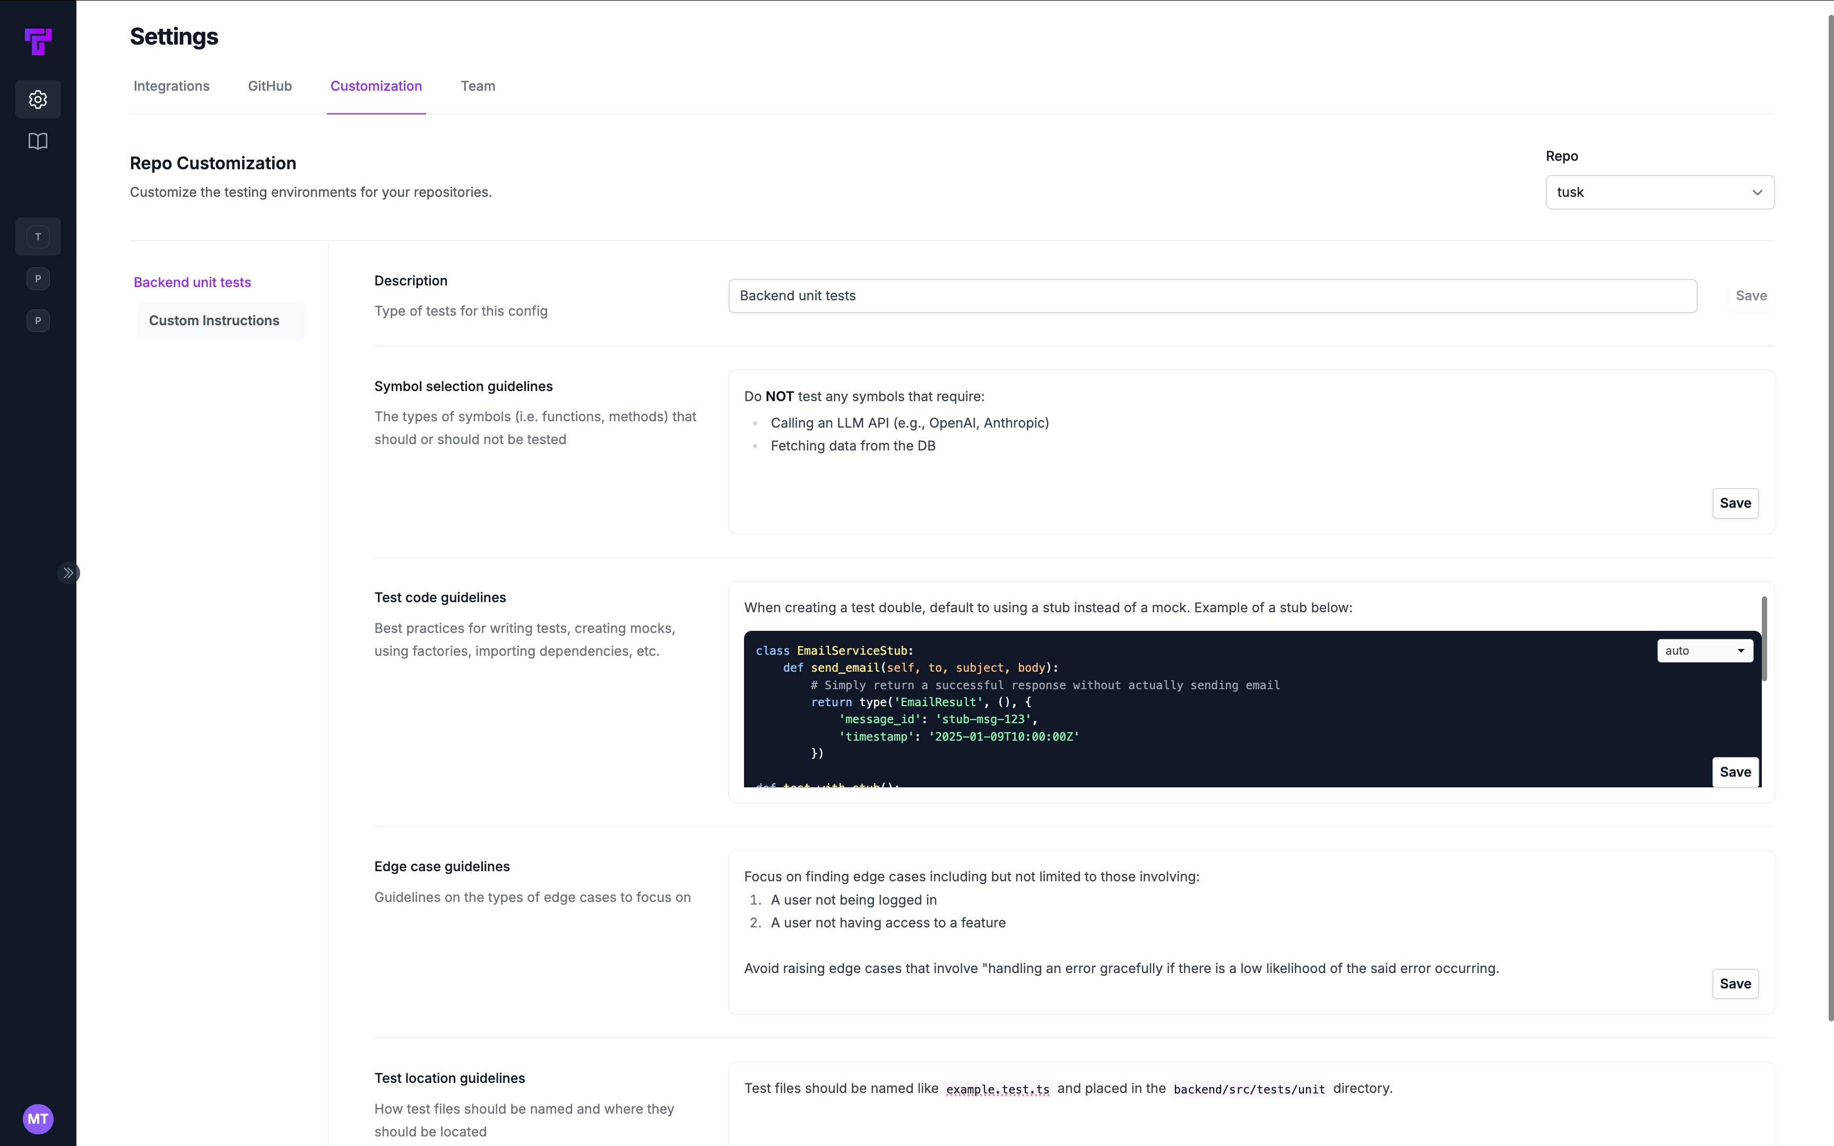Click the Settings page title
Screen dimensions: 1834x1146
pyautogui.click(x=174, y=37)
